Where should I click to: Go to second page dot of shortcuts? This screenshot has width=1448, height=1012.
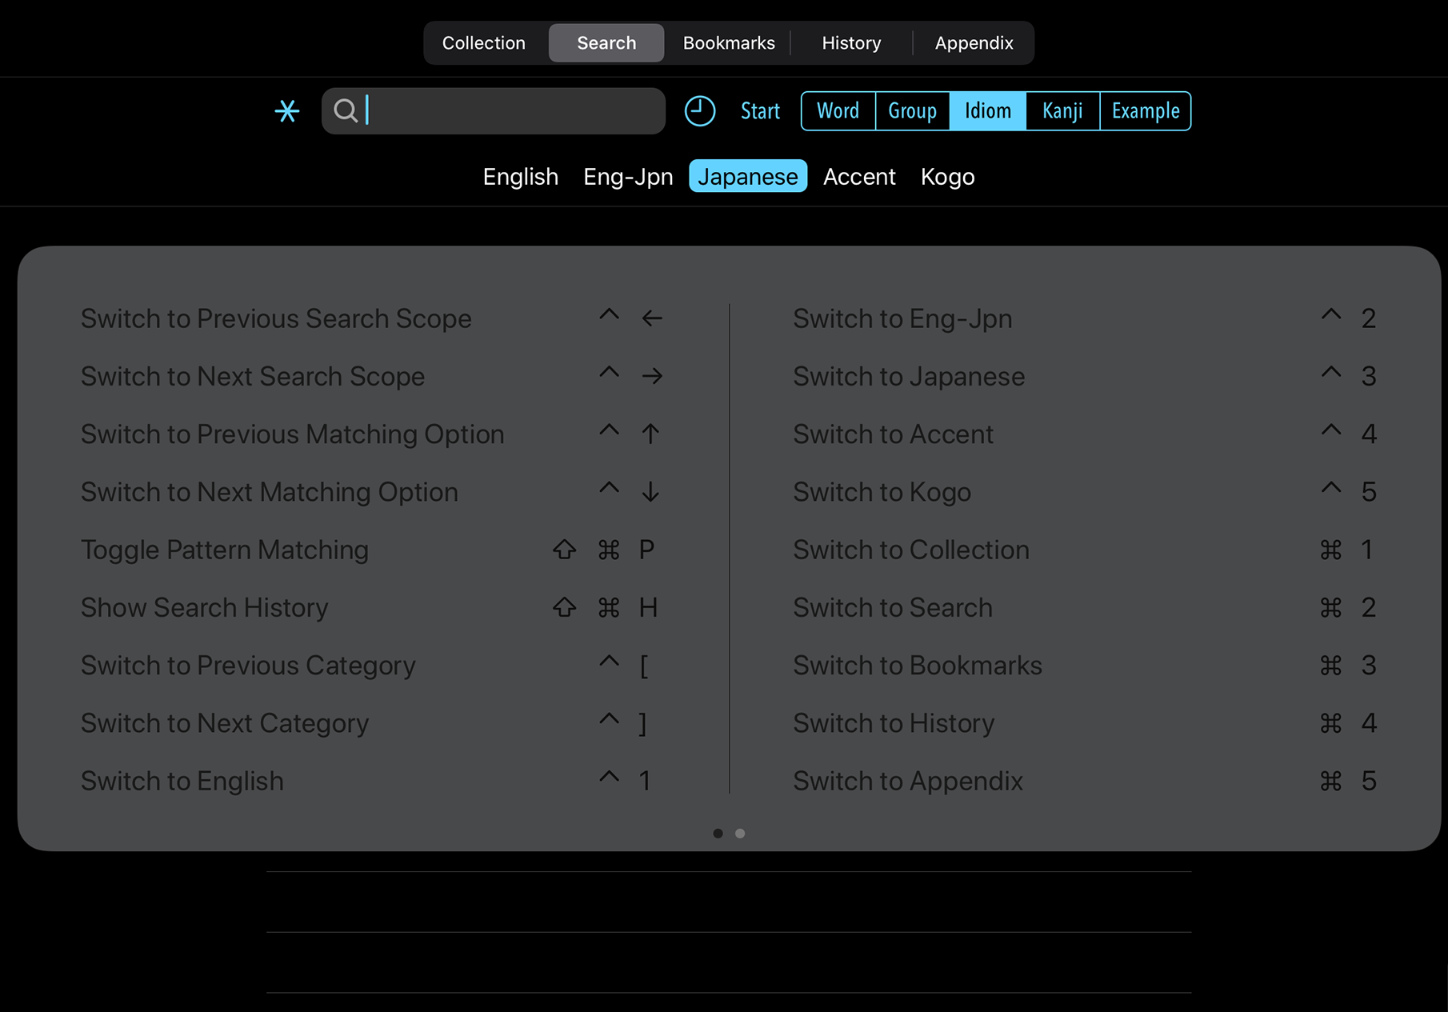(740, 834)
